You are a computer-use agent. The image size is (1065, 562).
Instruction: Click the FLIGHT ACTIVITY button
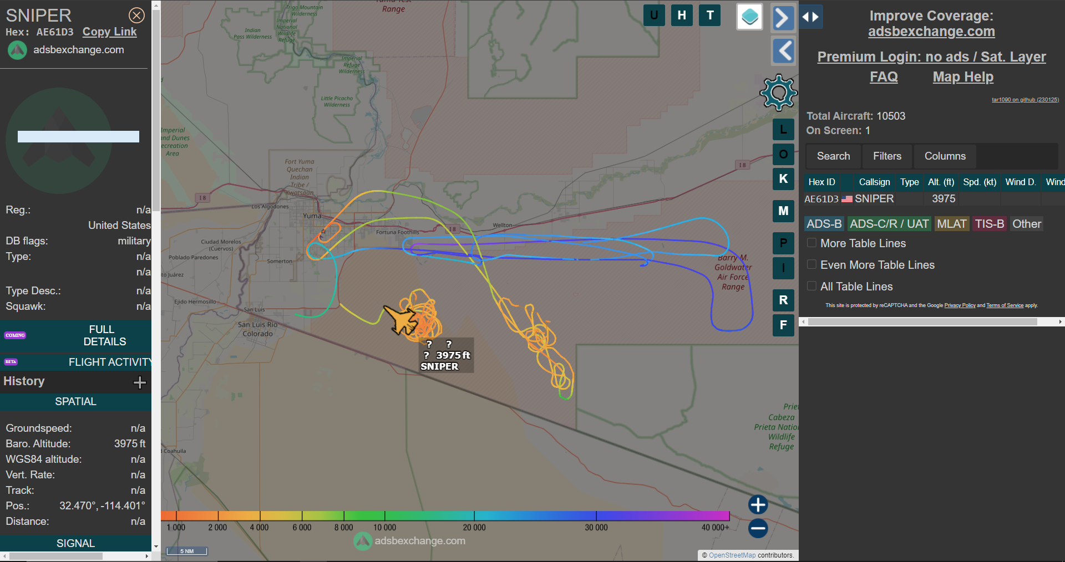click(75, 362)
